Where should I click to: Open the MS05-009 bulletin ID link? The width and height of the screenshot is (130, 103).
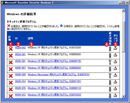coord(20,75)
